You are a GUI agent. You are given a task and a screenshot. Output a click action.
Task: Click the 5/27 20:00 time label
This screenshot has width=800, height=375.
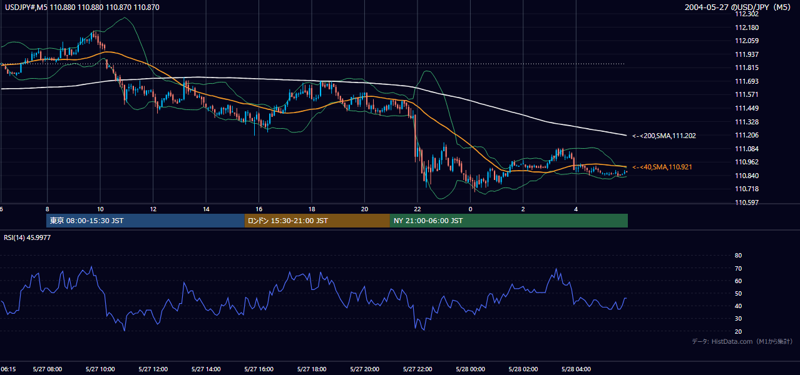(365, 369)
